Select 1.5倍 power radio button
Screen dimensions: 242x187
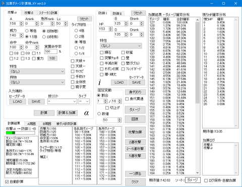click(31, 37)
